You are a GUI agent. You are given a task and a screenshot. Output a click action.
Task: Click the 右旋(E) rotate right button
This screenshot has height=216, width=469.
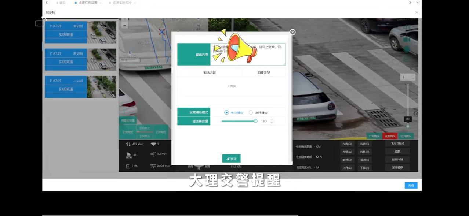(x=364, y=144)
